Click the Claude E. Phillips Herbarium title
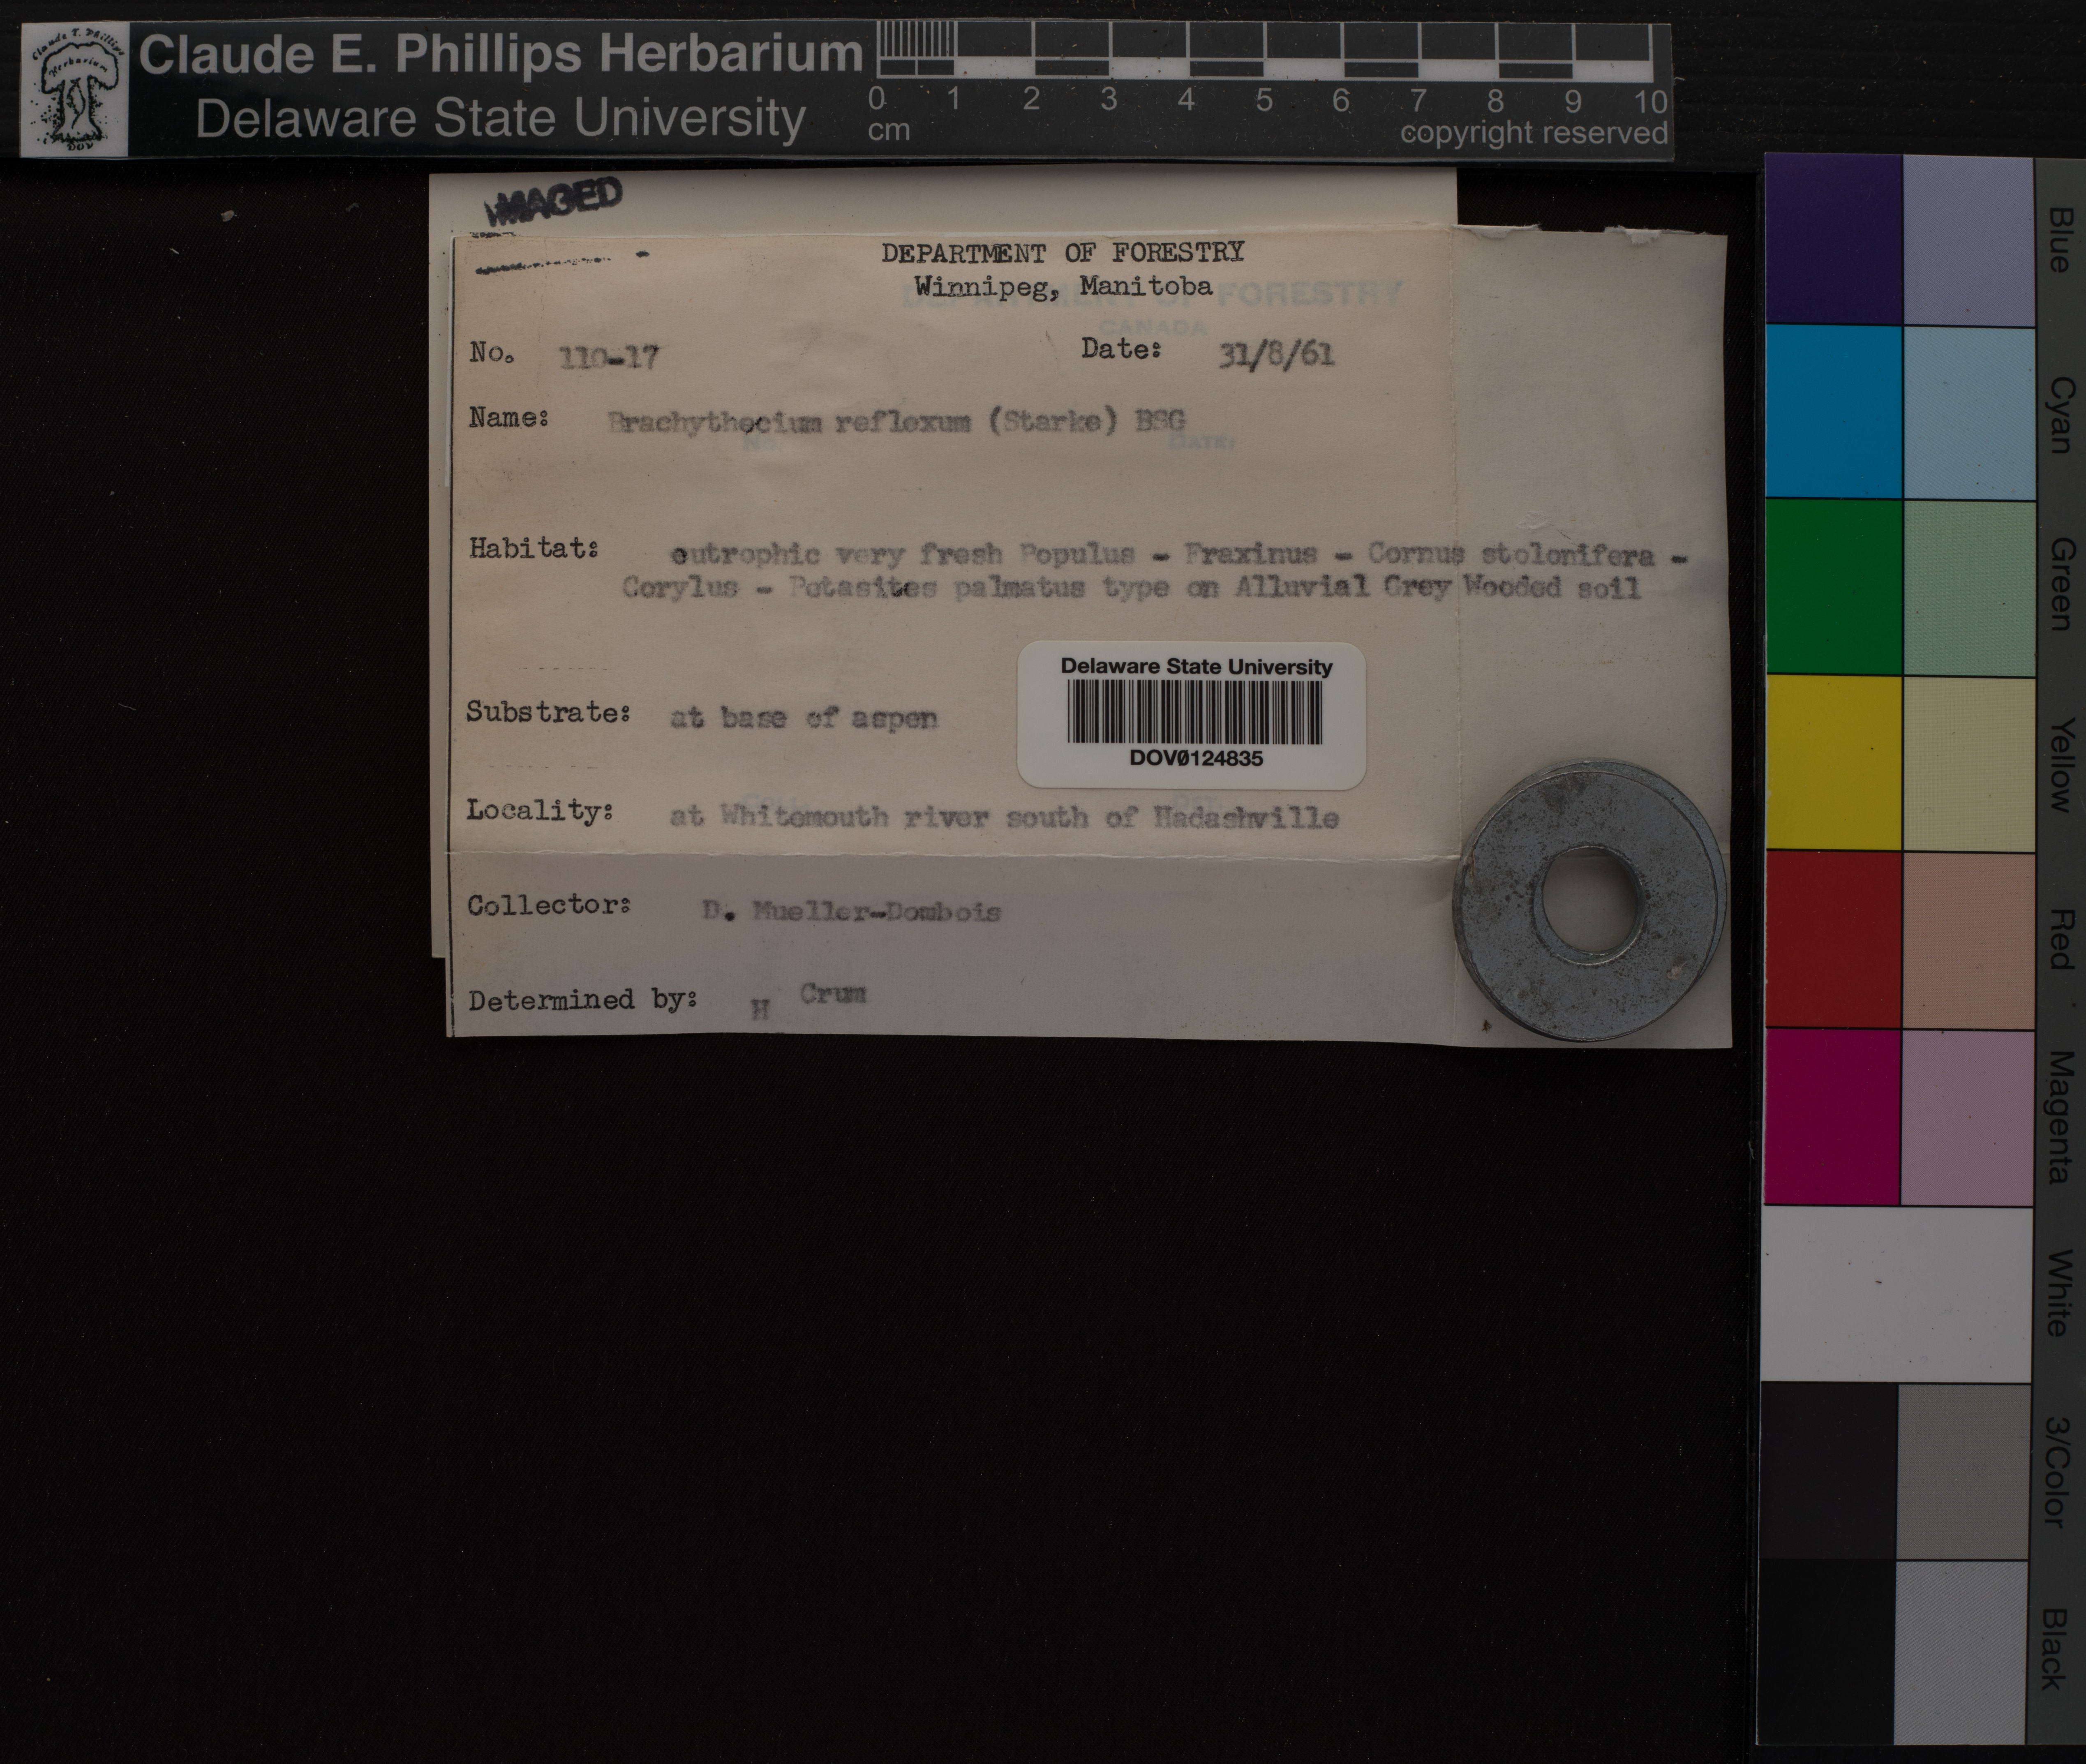The width and height of the screenshot is (2086, 1764). pos(500,53)
